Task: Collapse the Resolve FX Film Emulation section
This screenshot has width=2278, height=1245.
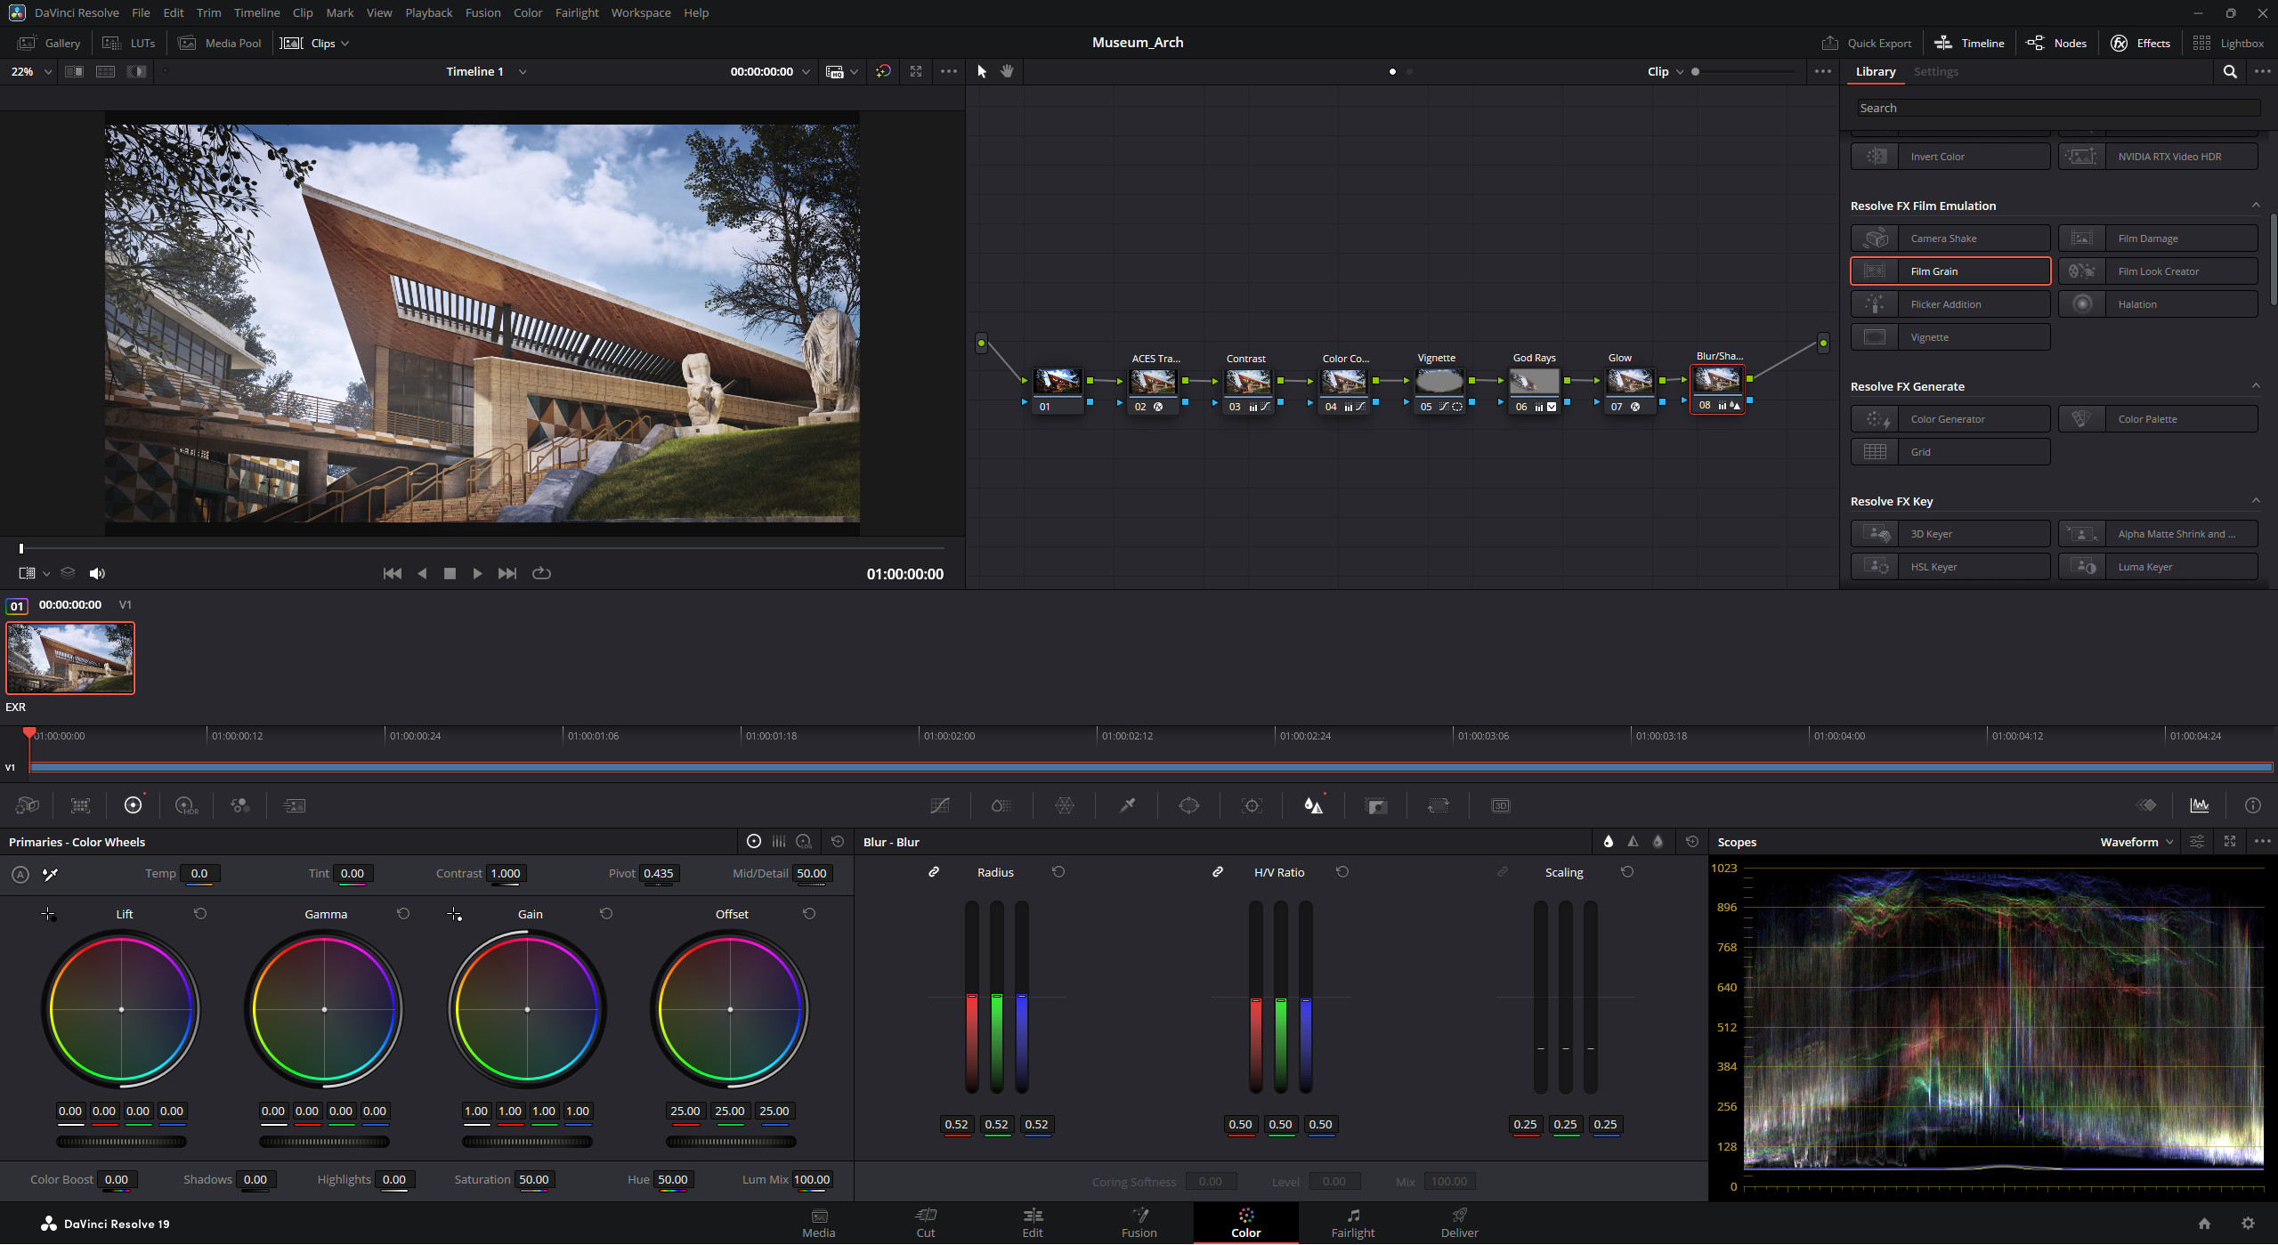Action: pyautogui.click(x=2255, y=205)
